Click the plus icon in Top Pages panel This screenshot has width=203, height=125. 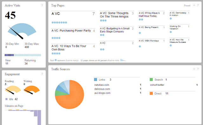(194, 5)
